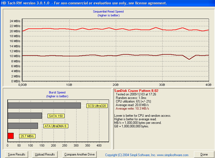Screen dimensions: 215x158
Task: Click the HD Tach RW title bar
Action: (108, 3)
